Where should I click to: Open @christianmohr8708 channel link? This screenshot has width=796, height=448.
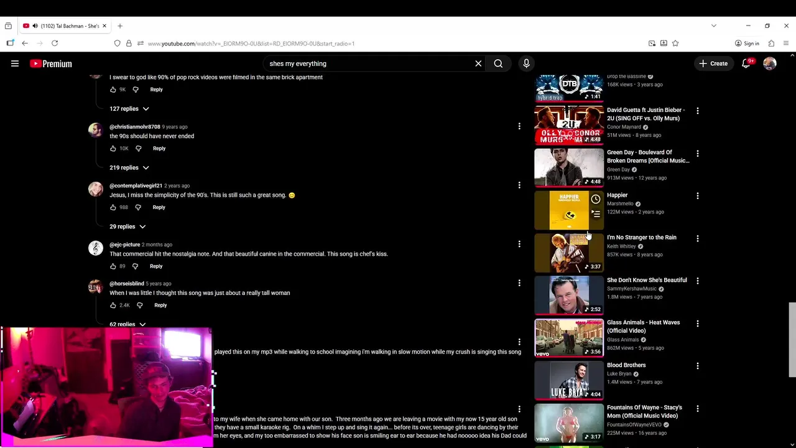[x=135, y=127]
